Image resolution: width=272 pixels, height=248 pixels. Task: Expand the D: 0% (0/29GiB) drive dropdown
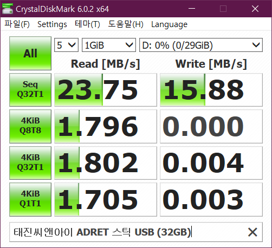(201, 45)
